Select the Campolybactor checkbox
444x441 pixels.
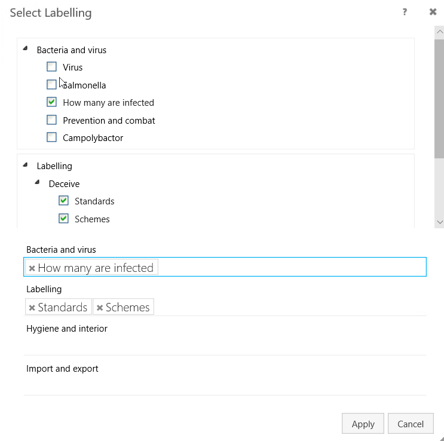[x=52, y=137]
